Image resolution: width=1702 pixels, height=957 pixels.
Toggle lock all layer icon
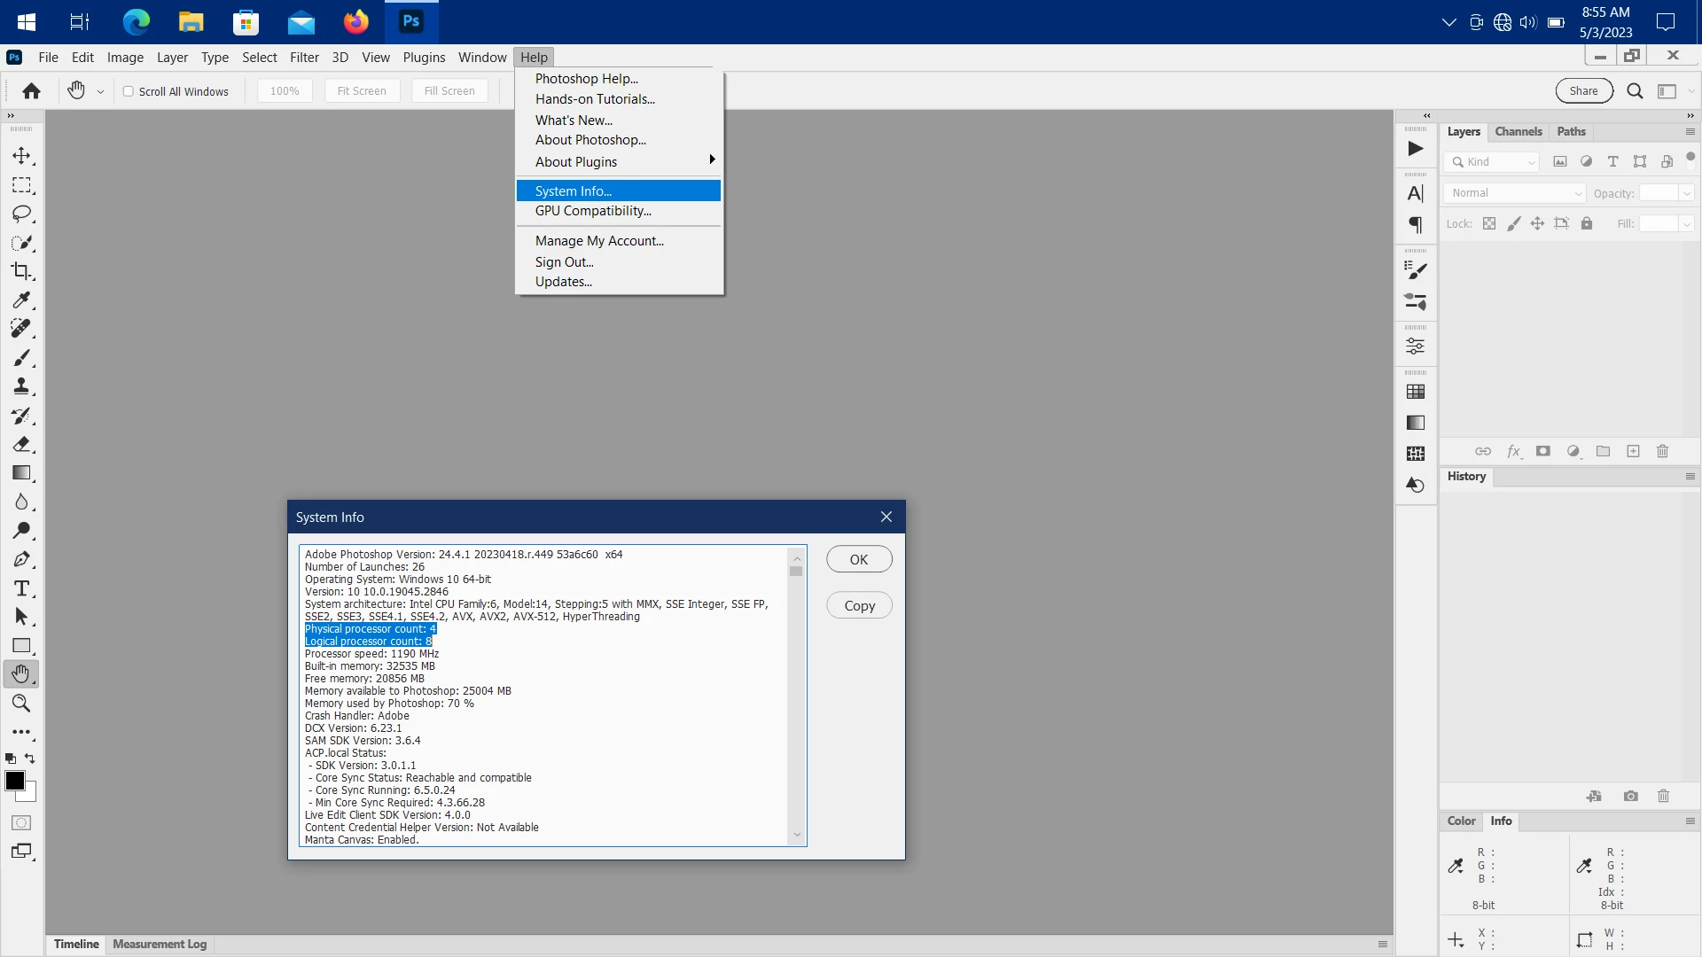(1587, 224)
